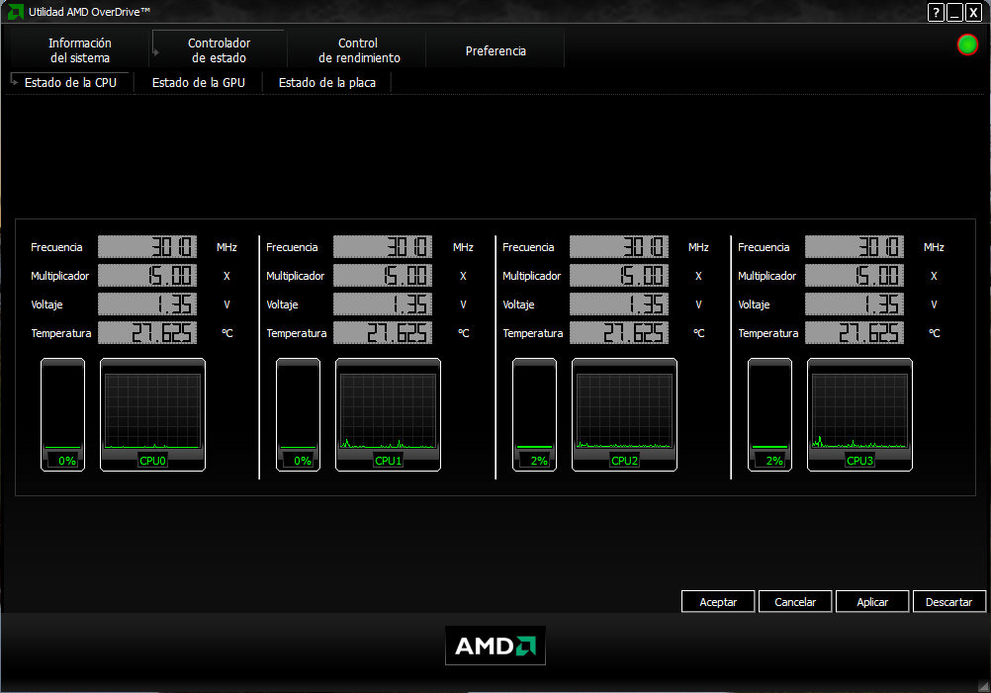This screenshot has width=991, height=693.
Task: Click the CPU0 Multiplicador value display
Action: click(147, 276)
